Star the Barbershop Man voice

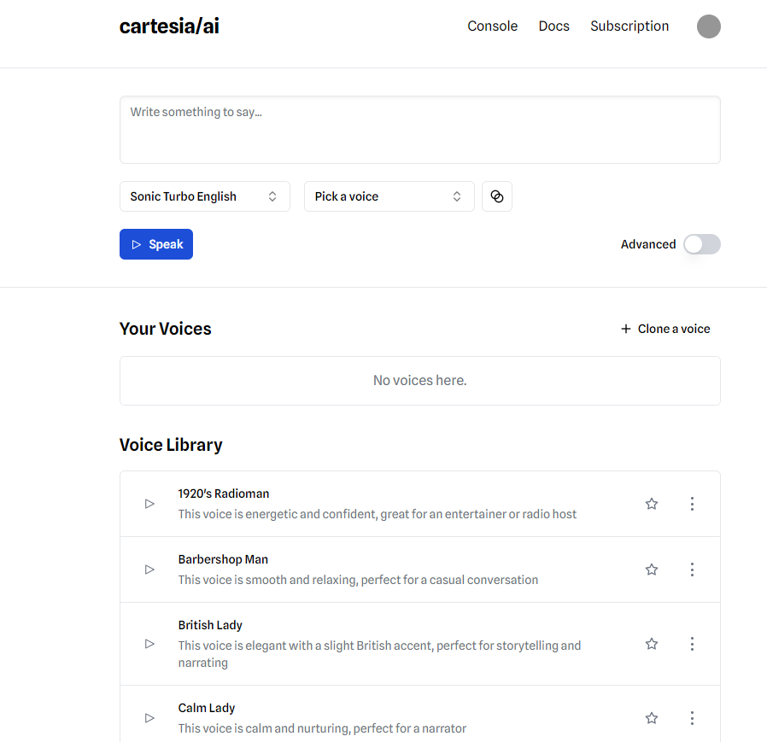[x=652, y=570]
